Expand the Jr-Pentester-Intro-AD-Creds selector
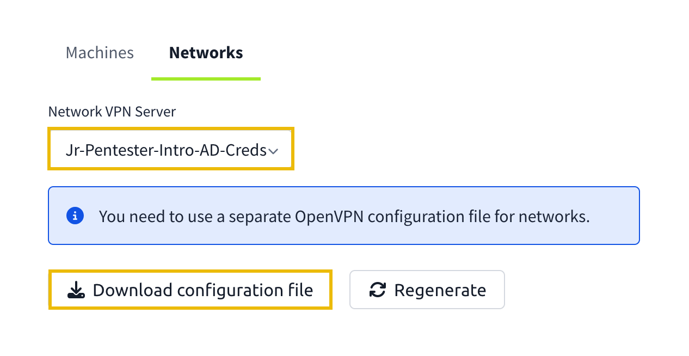Image resolution: width=689 pixels, height=356 pixels. coord(171,149)
